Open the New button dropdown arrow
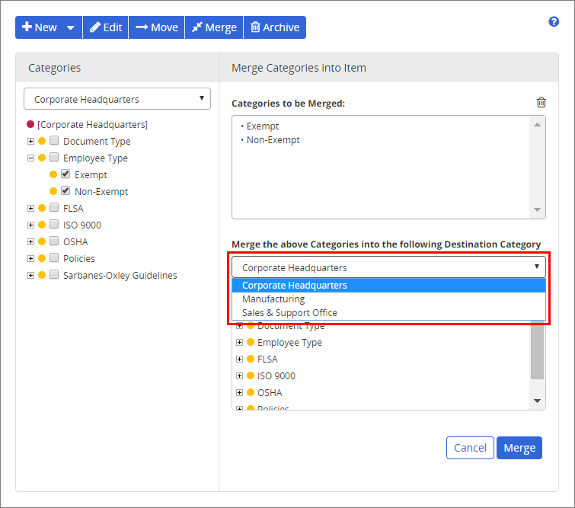This screenshot has height=508, width=575. 71,28
